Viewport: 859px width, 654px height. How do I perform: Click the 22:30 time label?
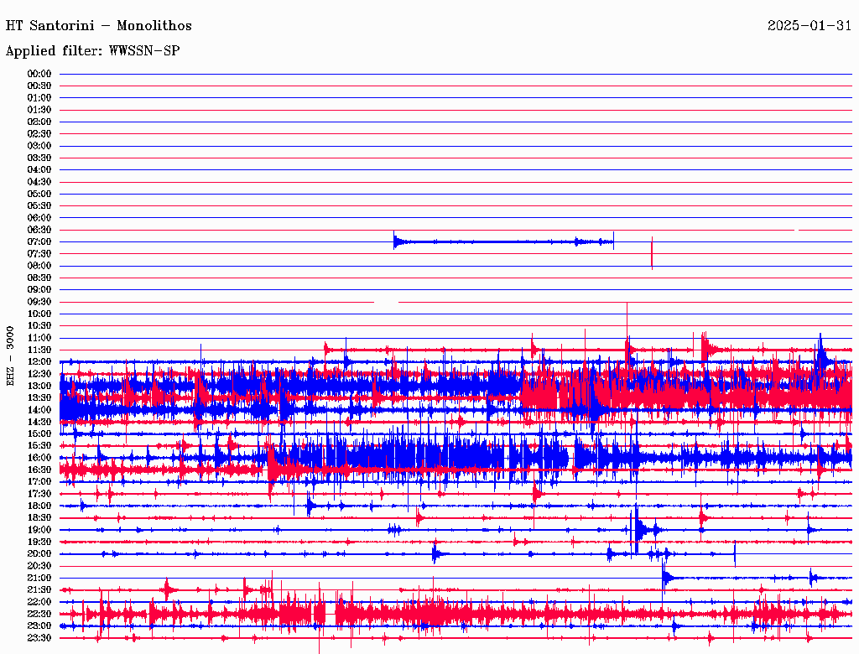pyautogui.click(x=39, y=614)
